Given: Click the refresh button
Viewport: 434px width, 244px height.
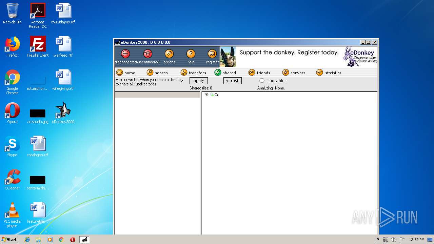Looking at the screenshot, I should coord(232,81).
